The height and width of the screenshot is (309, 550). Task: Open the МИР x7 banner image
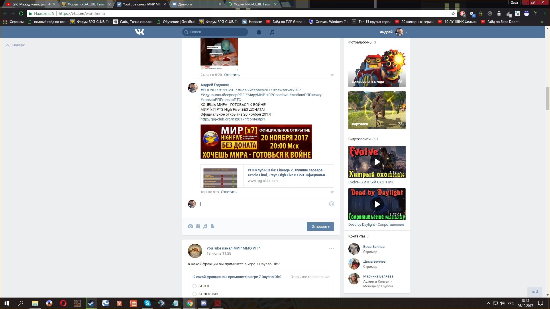[256, 142]
